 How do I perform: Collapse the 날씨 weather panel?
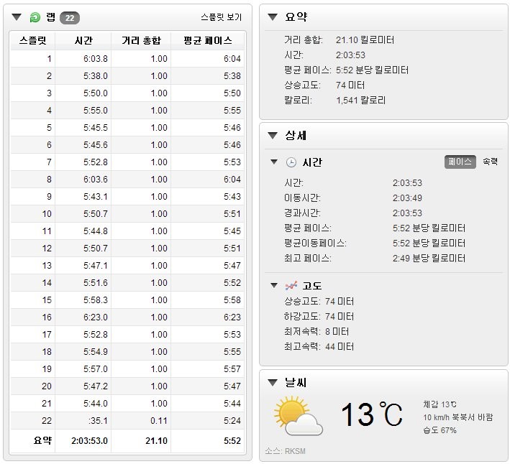click(x=273, y=383)
